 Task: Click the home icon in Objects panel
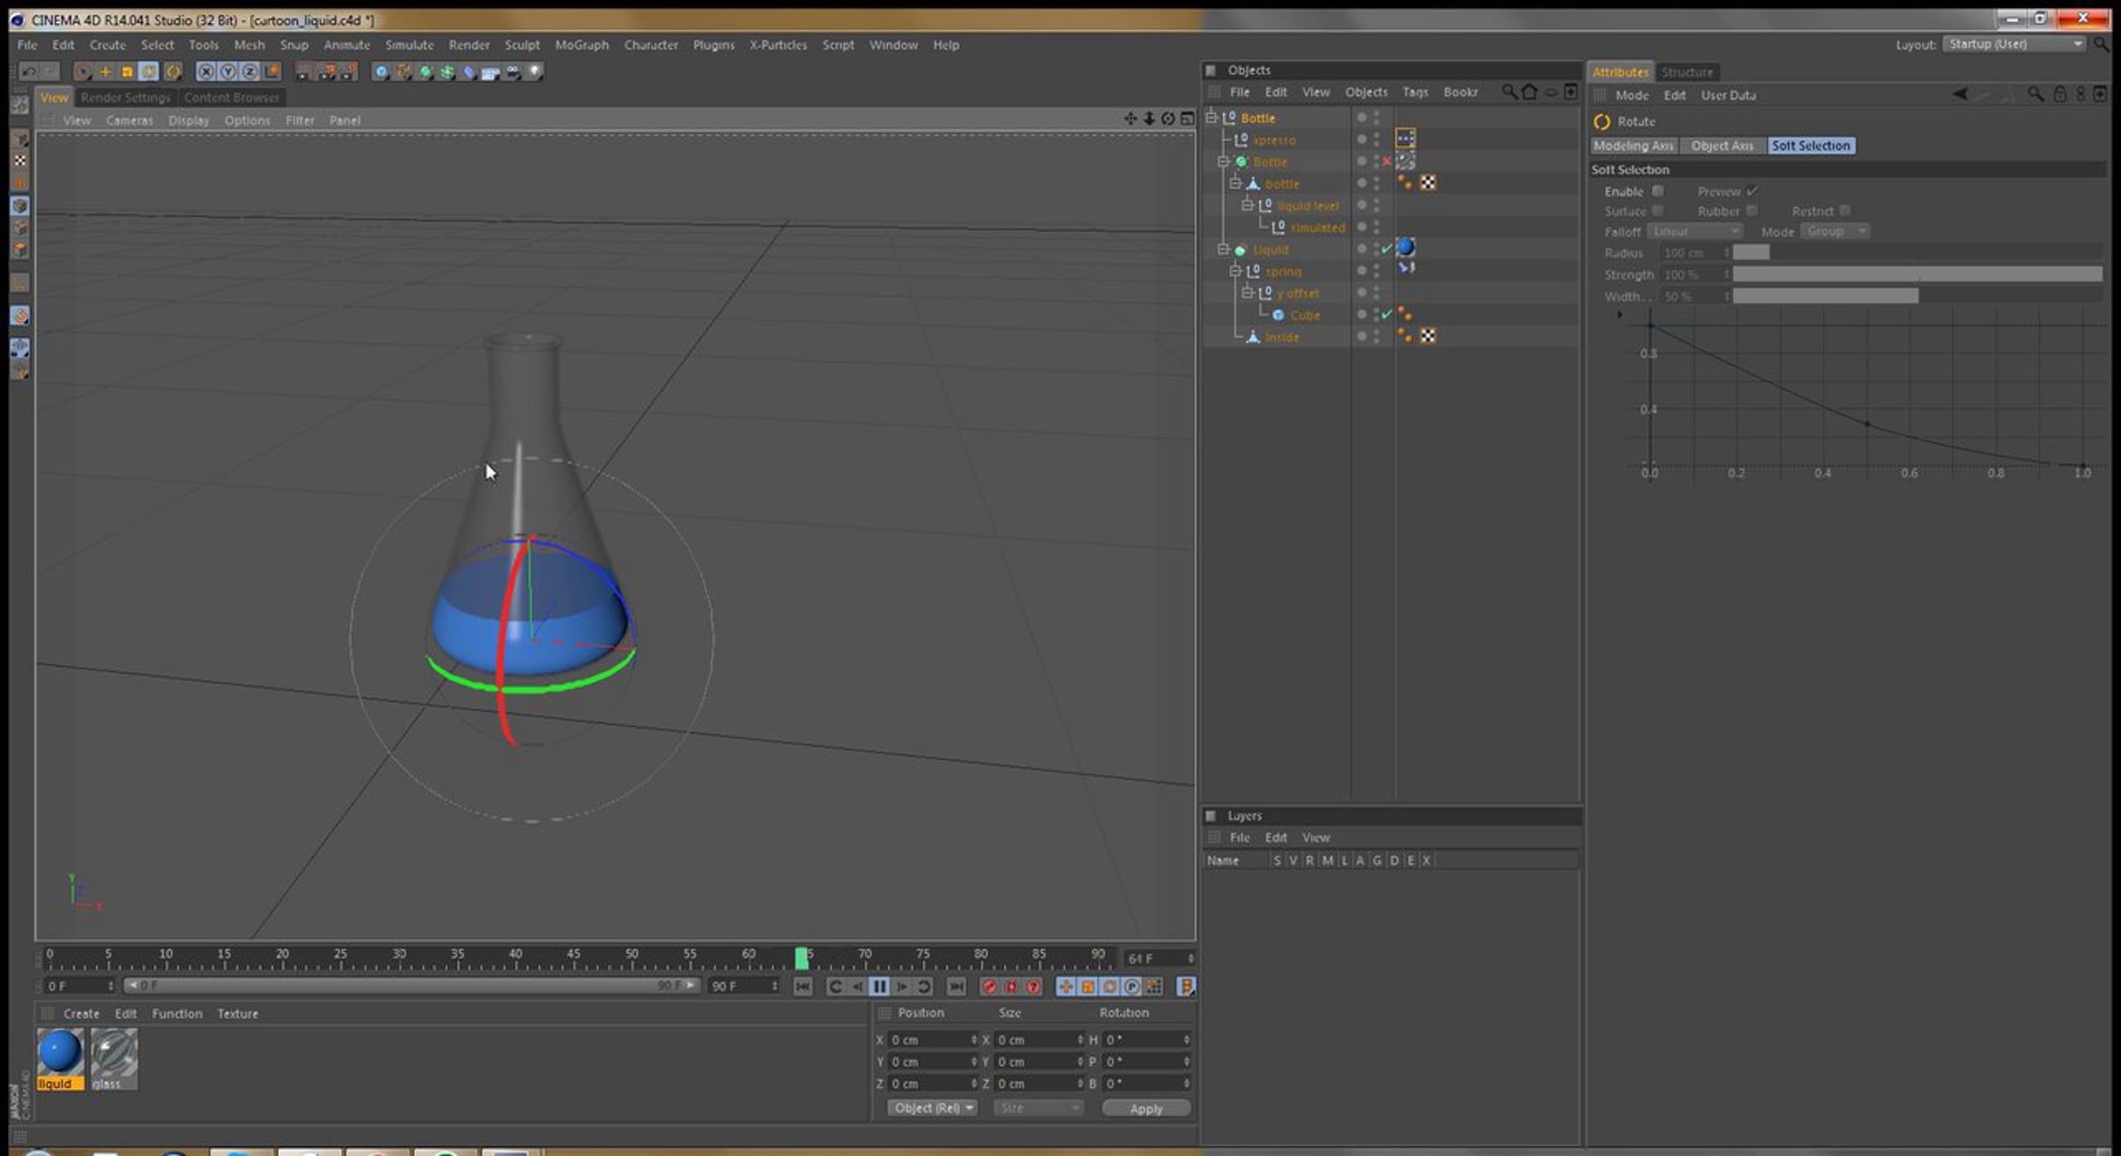tap(1529, 92)
